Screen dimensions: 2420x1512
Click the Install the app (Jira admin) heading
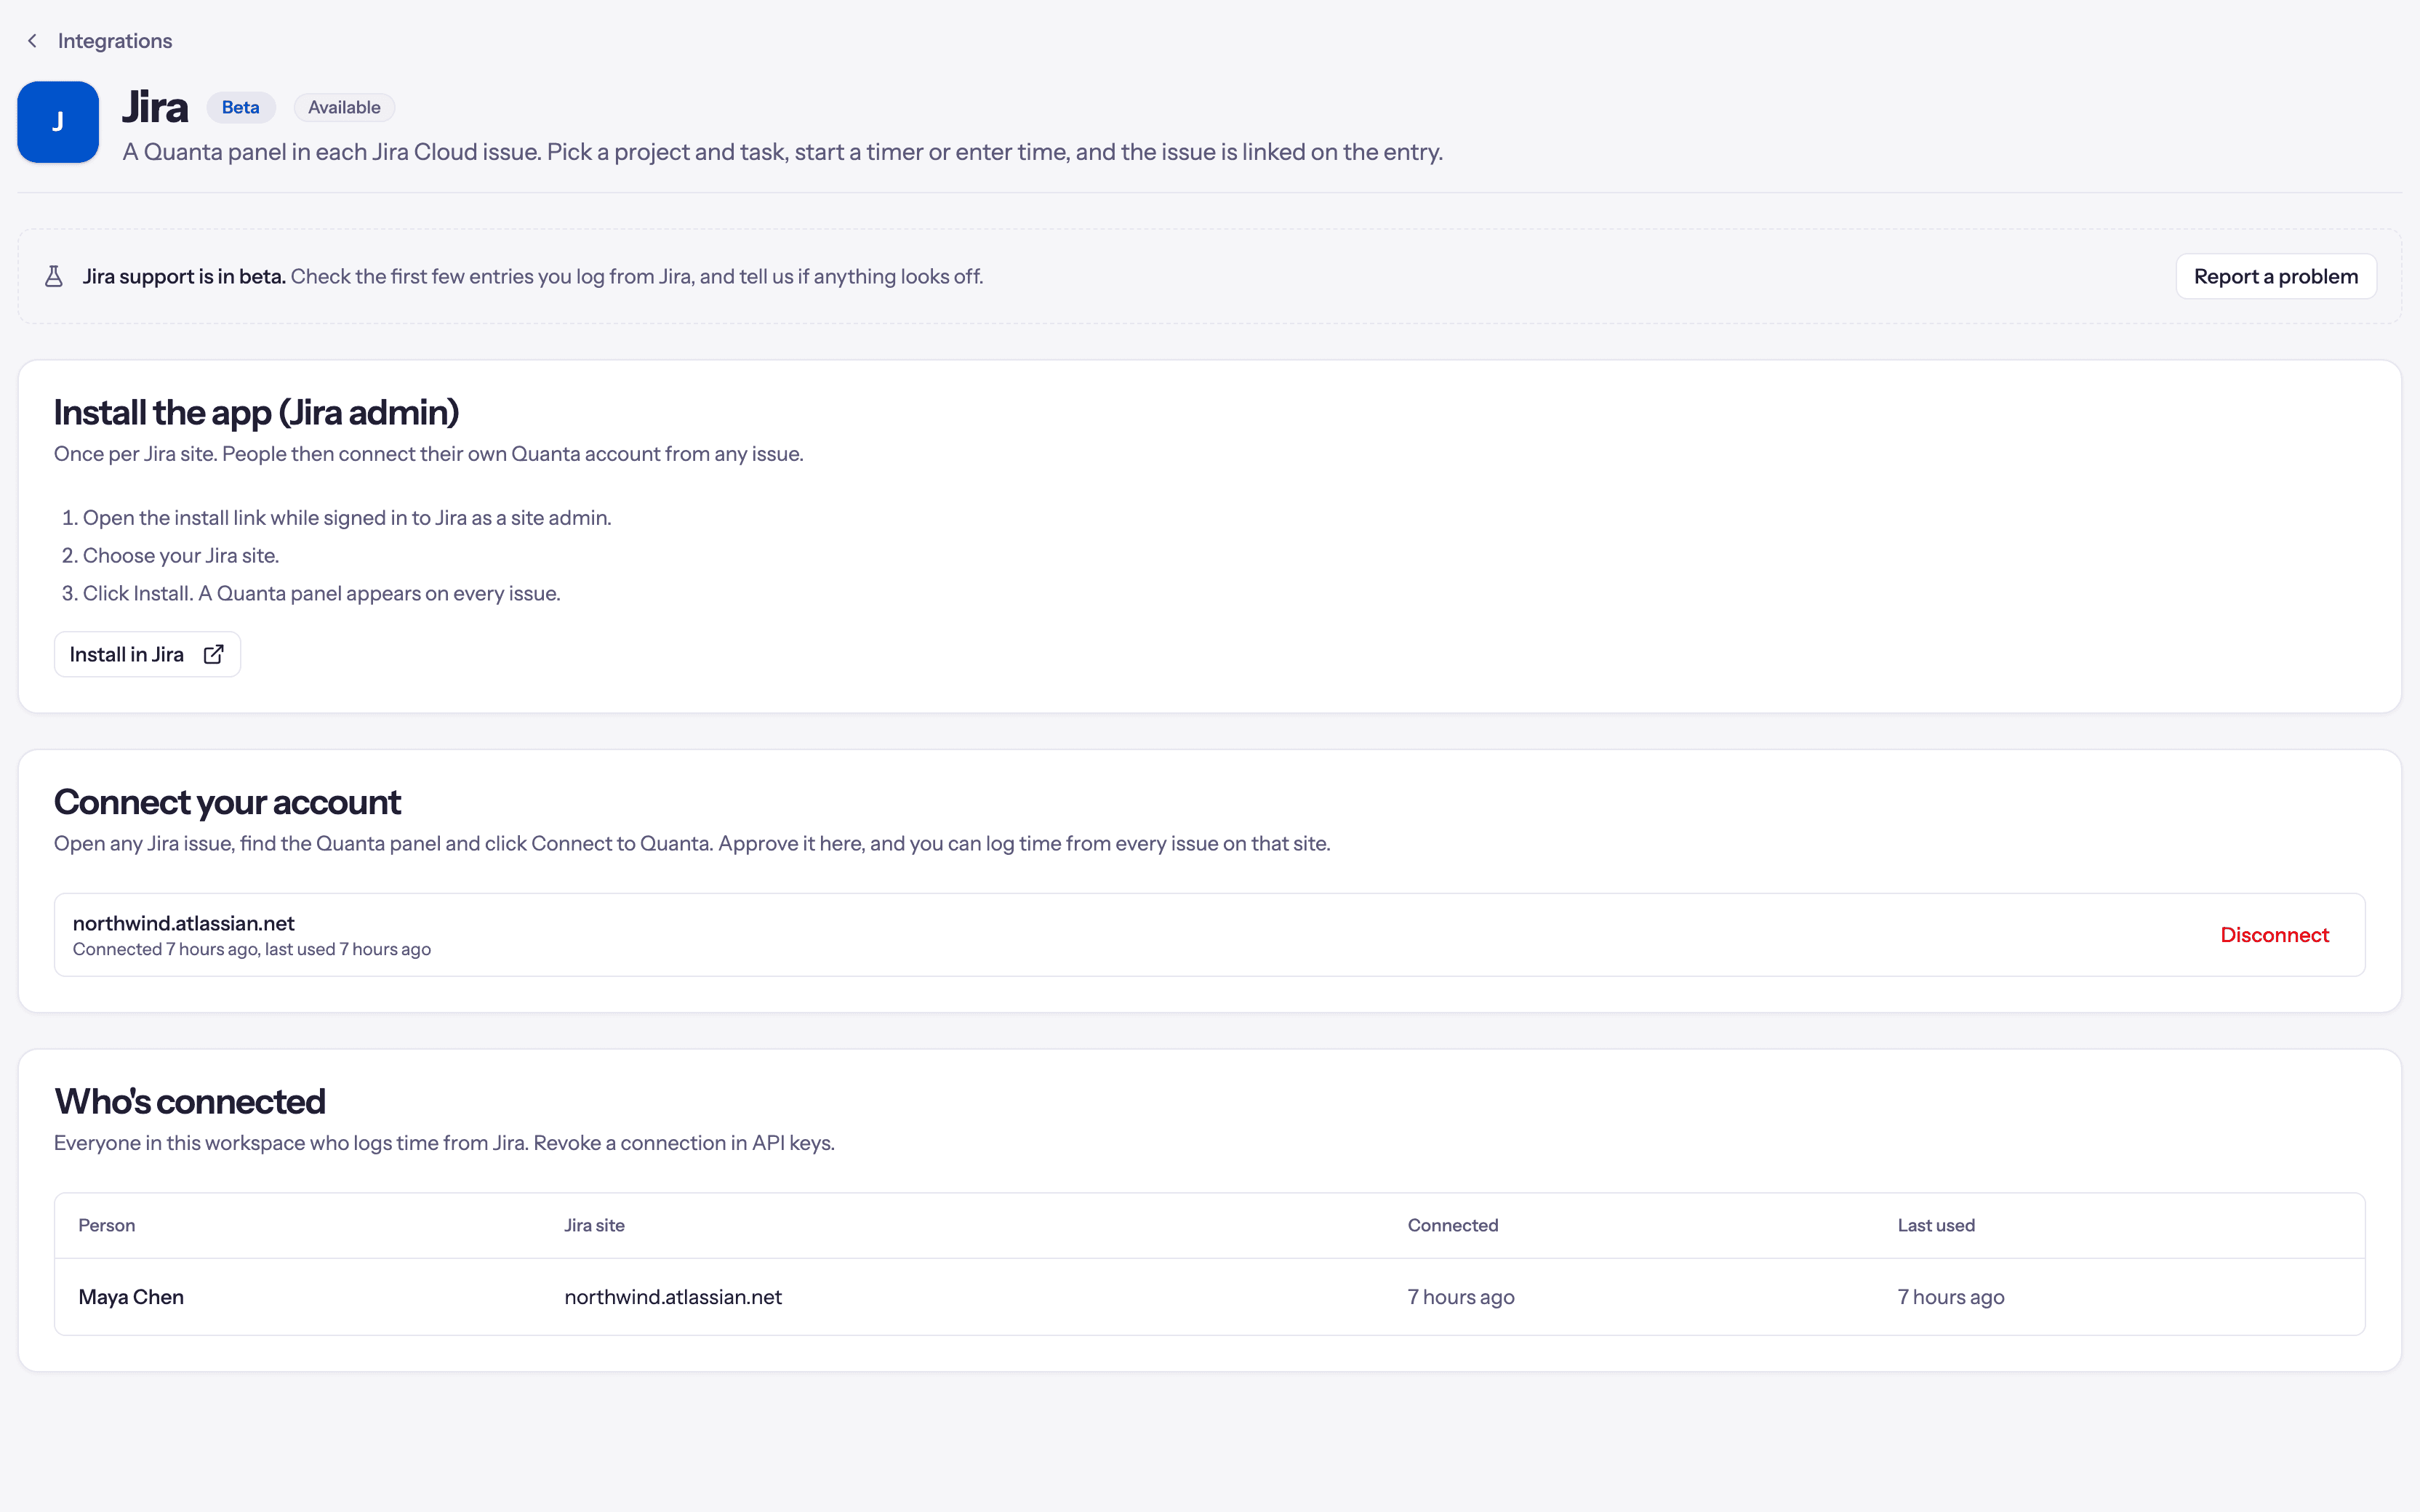(x=257, y=412)
